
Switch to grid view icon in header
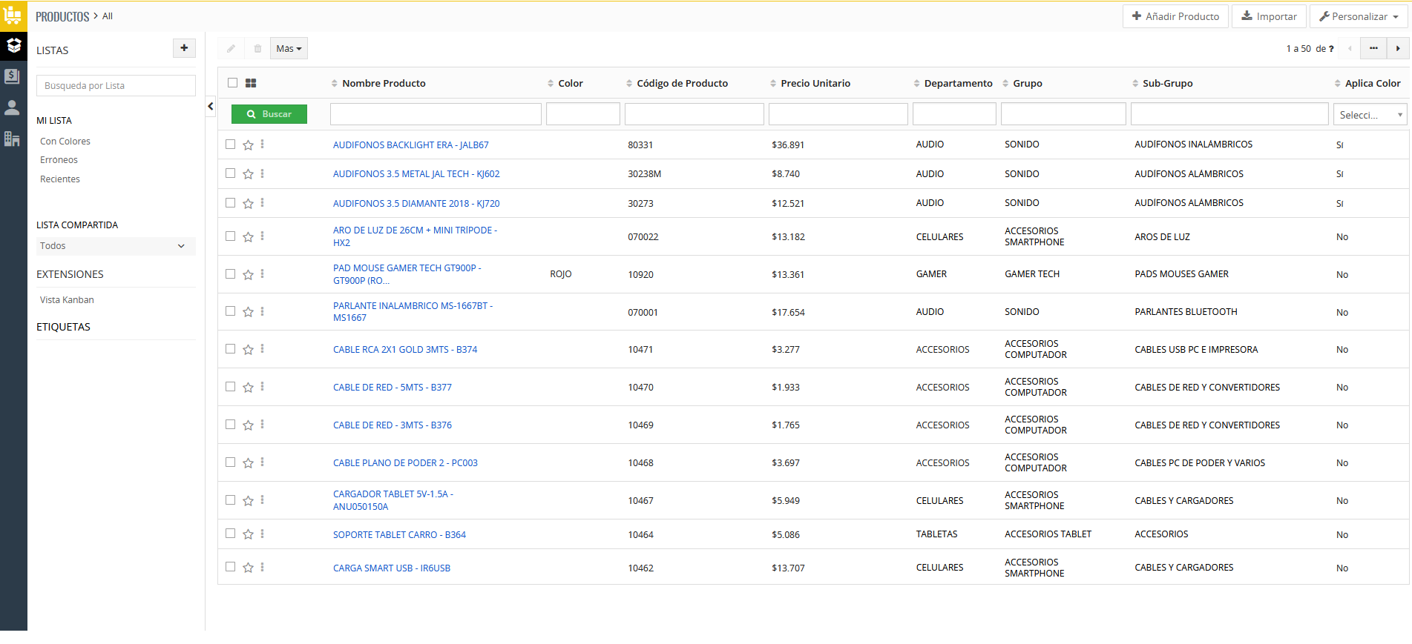251,83
